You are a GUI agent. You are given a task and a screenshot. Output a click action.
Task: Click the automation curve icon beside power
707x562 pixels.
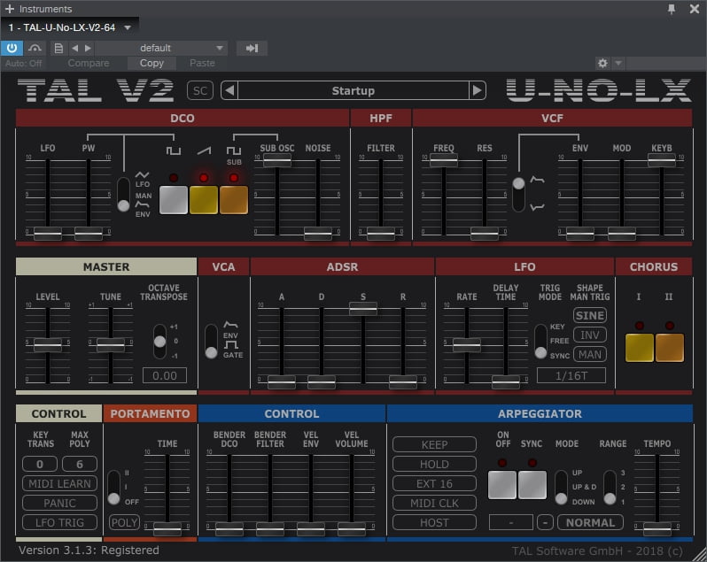pyautogui.click(x=35, y=48)
